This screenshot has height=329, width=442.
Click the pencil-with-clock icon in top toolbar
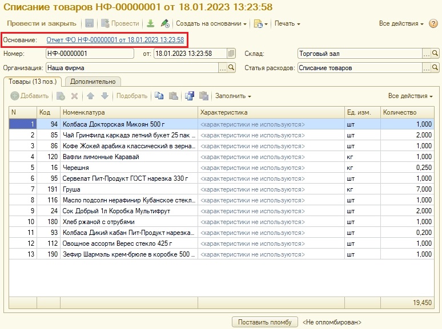tap(165, 23)
